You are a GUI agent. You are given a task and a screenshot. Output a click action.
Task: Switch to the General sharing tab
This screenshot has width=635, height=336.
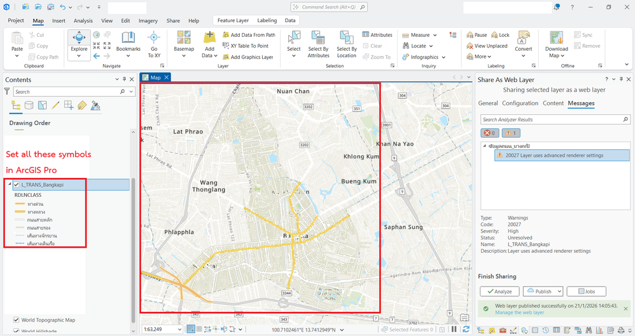click(x=488, y=103)
